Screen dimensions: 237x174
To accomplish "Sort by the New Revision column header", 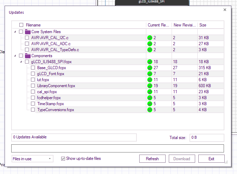I will (184, 25).
